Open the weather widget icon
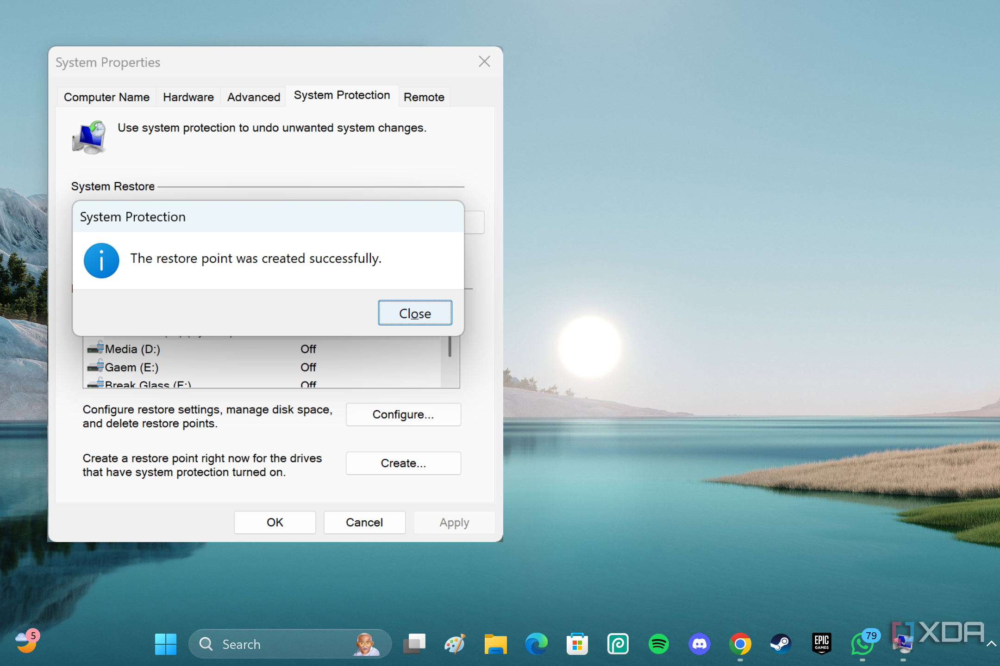The image size is (1000, 666). click(x=27, y=642)
